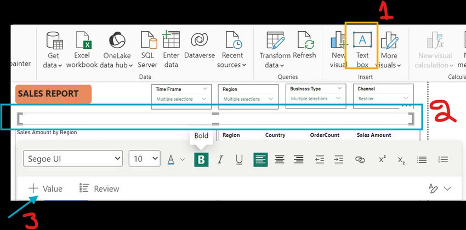Open the OneLake data hub
Viewport: 466px width, 230px height.
coord(116,50)
